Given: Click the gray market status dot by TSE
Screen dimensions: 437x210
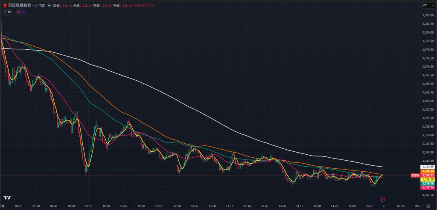Looking at the screenshot, I should pos(49,5).
